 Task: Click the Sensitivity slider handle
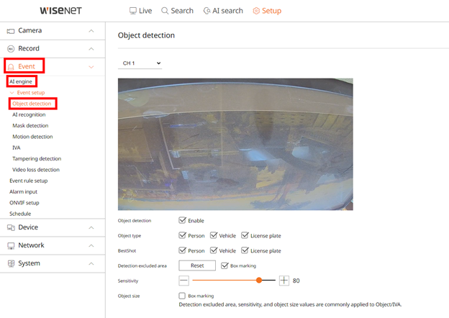point(259,280)
